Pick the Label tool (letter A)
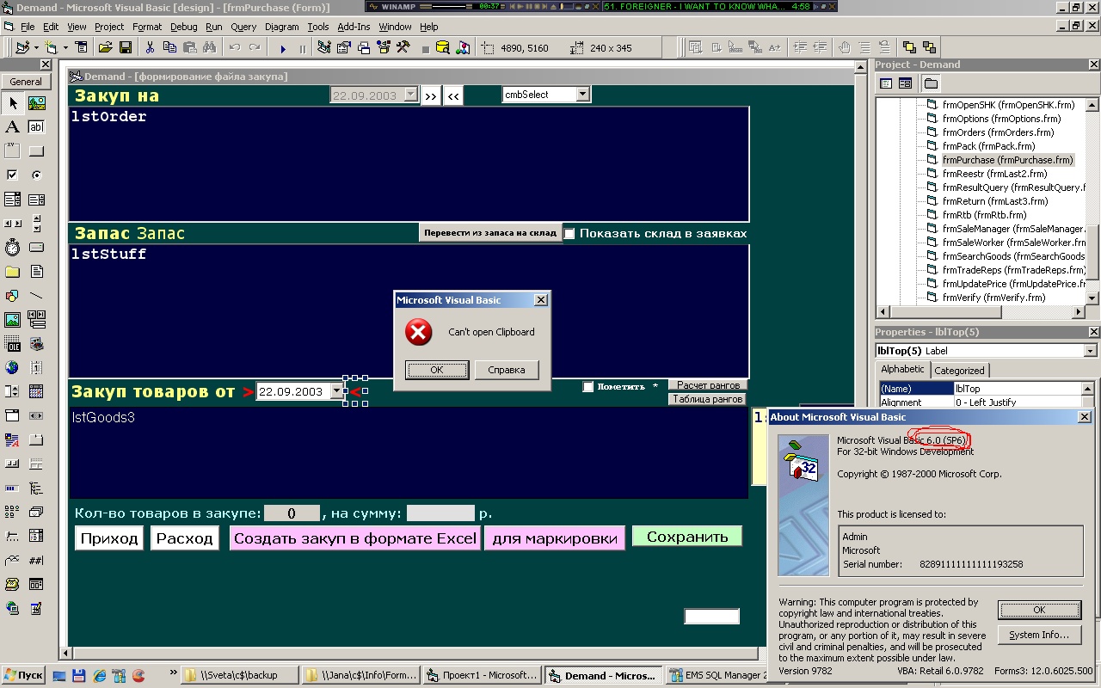Viewport: 1101px width, 688px height. tap(12, 127)
